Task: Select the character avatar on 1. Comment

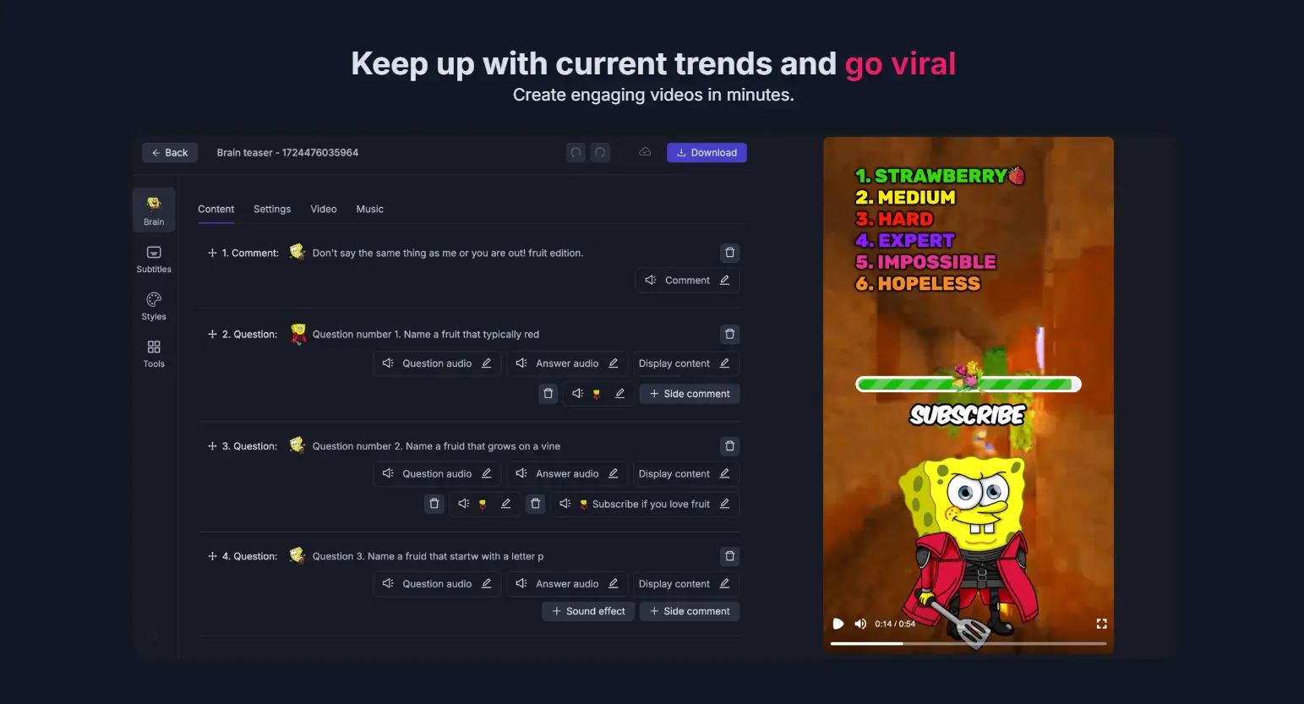Action: [297, 252]
